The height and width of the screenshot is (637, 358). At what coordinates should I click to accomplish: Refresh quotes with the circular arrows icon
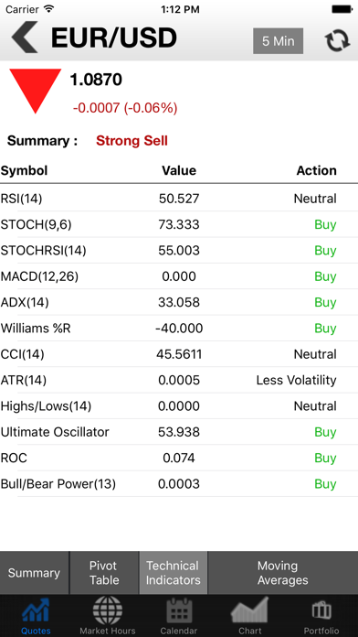pos(337,40)
